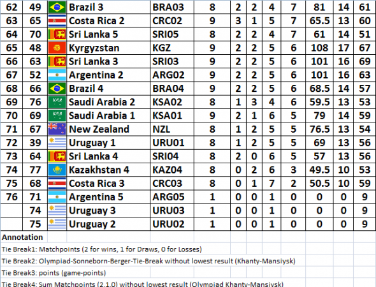Click the New Zealand flag icon

click(57, 129)
